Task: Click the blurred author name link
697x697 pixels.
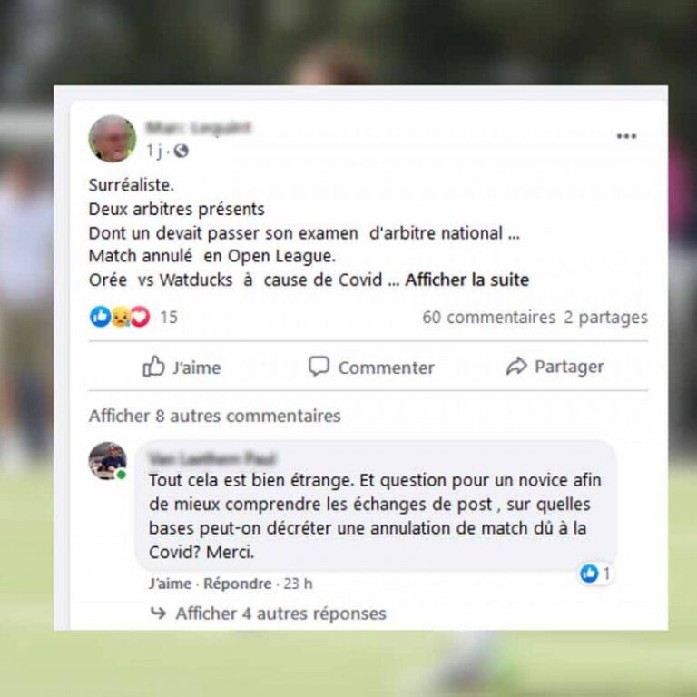Action: [198, 128]
